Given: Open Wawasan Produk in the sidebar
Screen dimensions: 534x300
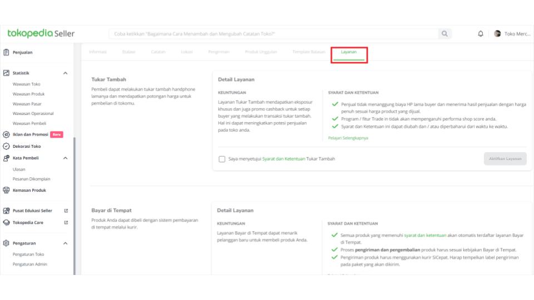Looking at the screenshot, I should pos(28,94).
